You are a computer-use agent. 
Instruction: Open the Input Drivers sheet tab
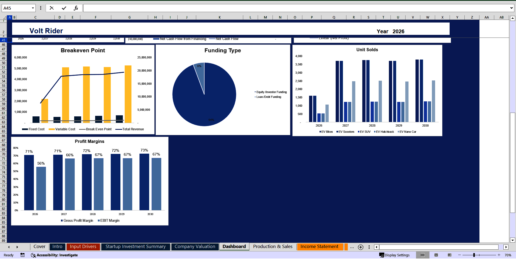coord(83,247)
